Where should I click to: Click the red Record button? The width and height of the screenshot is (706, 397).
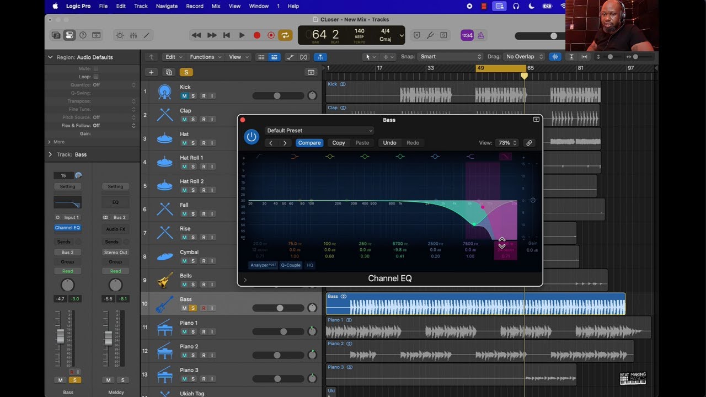tap(256, 35)
